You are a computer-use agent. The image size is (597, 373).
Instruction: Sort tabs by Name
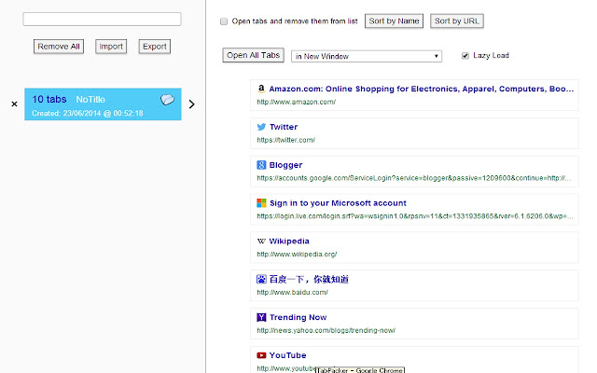click(394, 21)
